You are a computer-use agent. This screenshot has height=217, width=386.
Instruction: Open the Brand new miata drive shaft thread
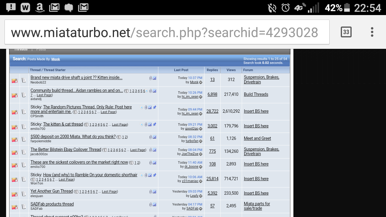[76, 78]
